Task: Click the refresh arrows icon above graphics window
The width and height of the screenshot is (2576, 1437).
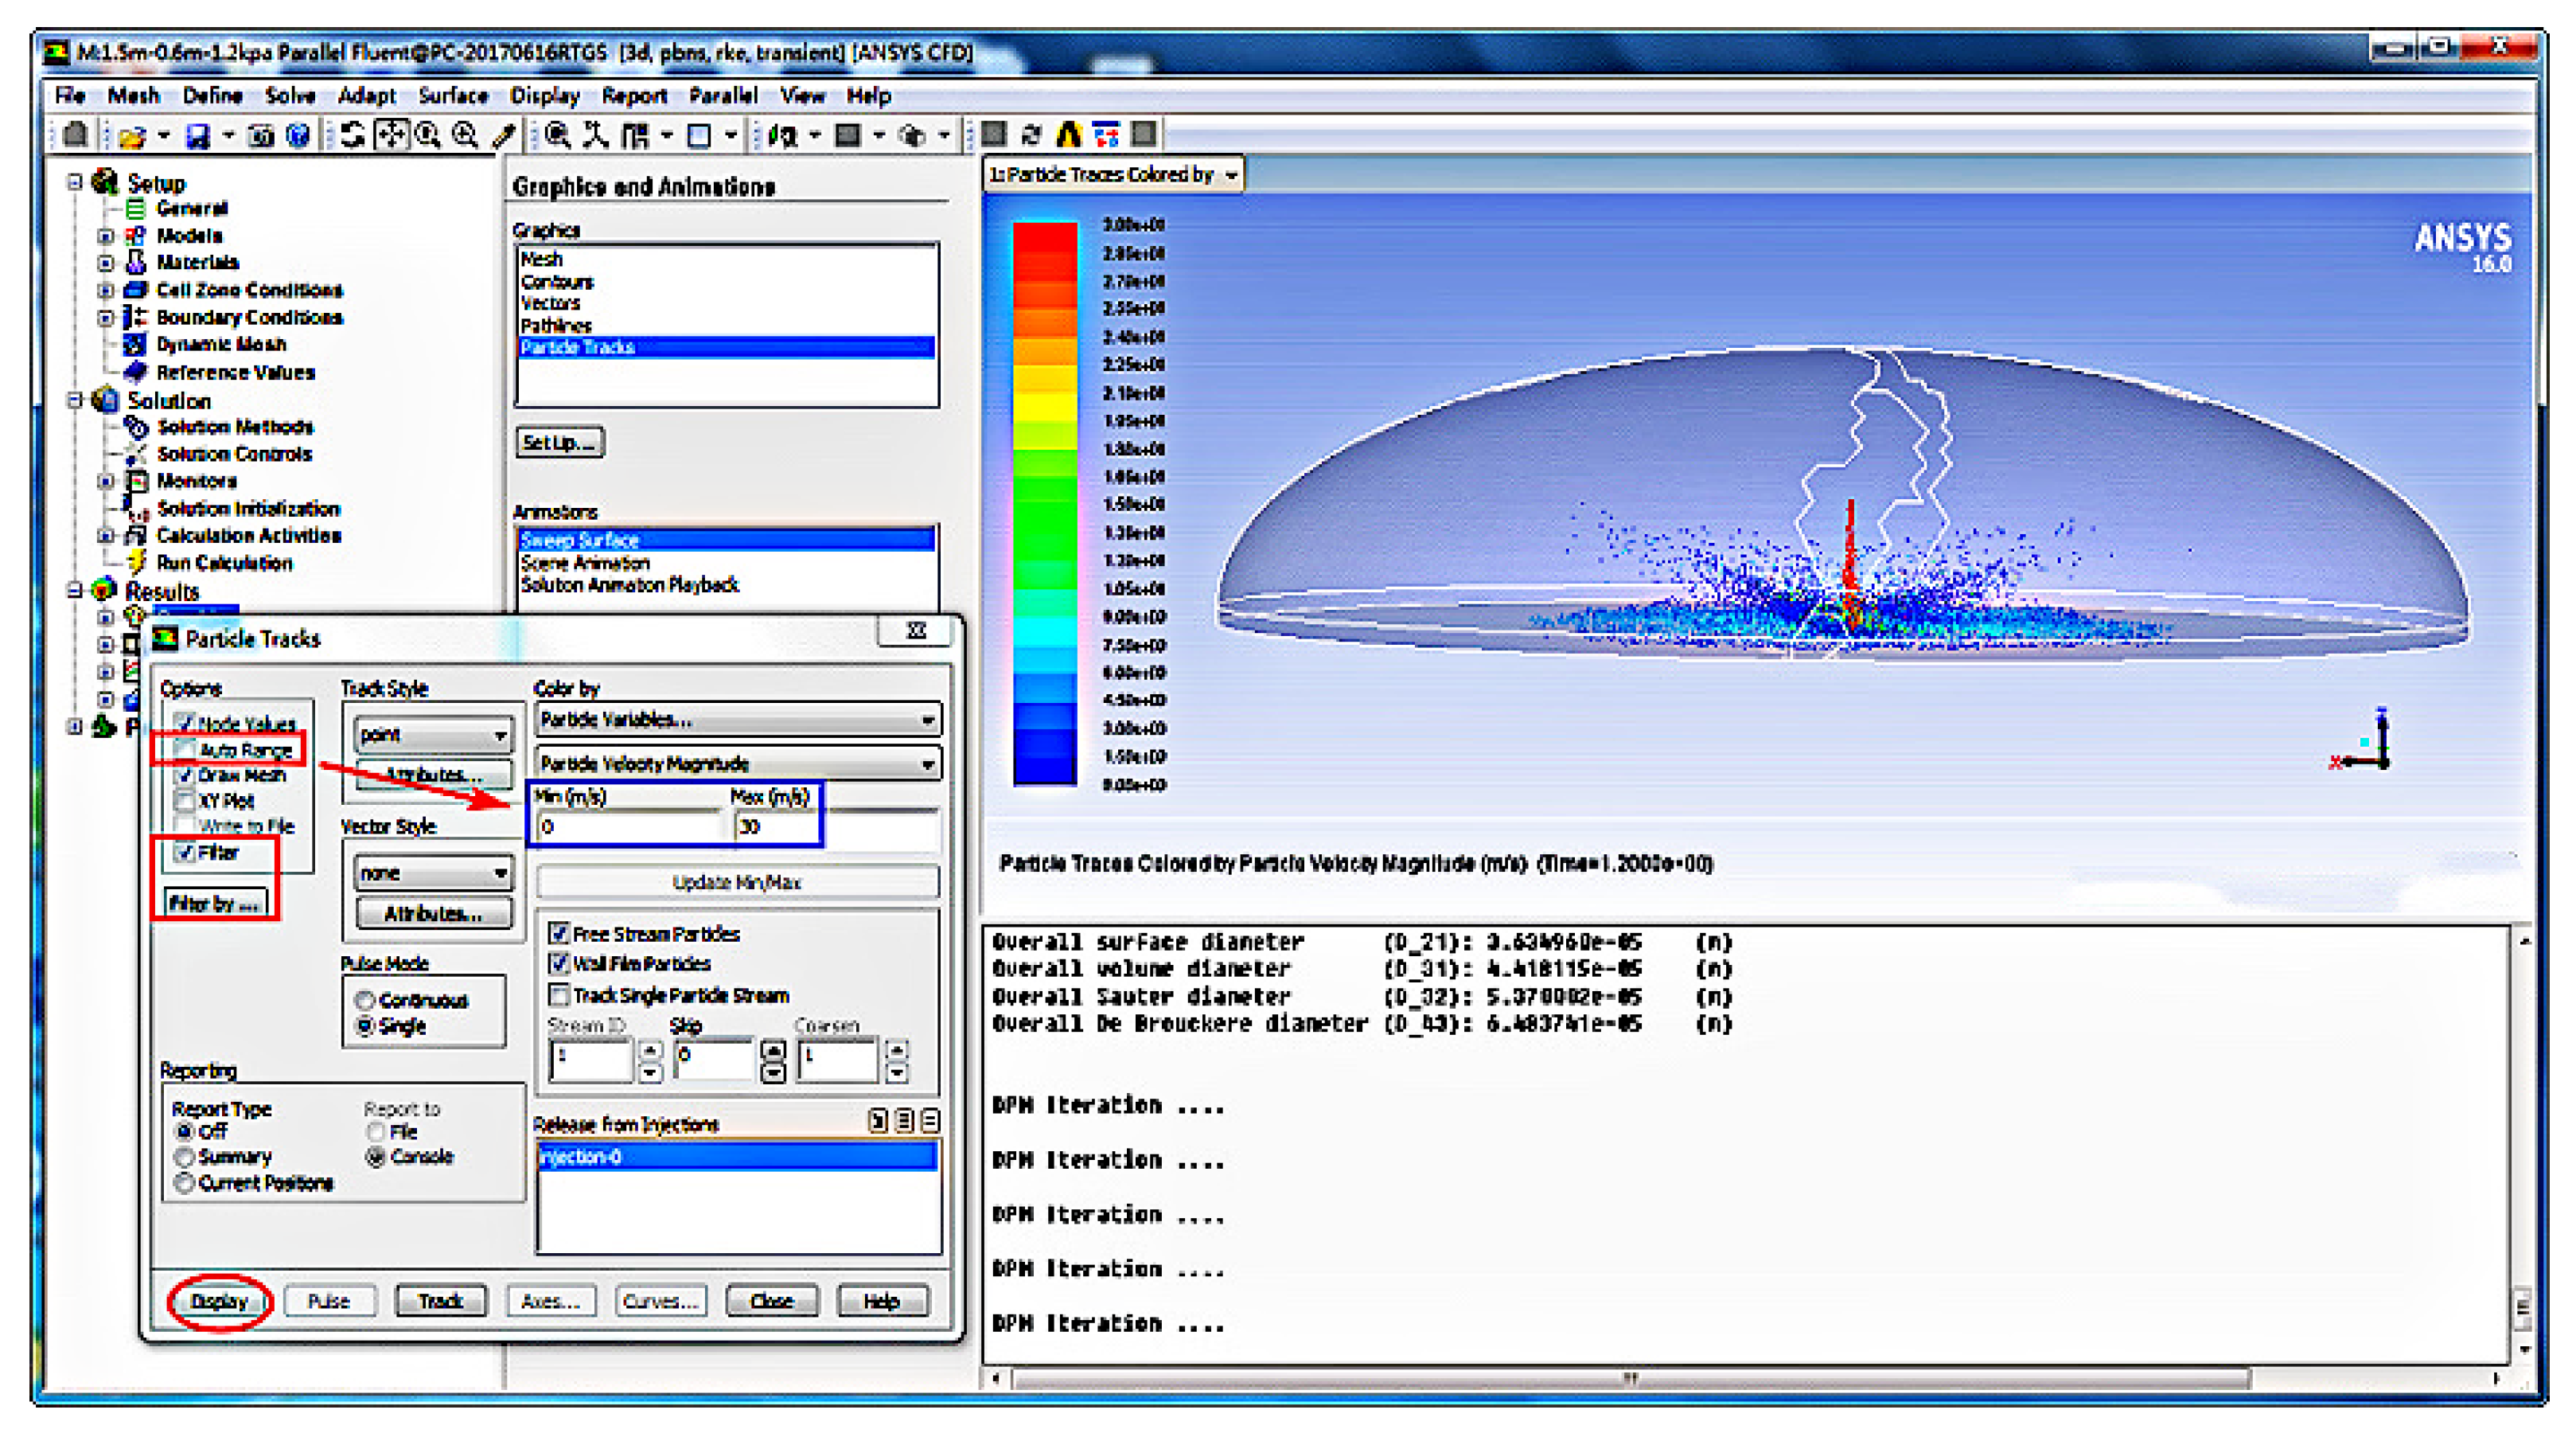Action: tap(1032, 134)
